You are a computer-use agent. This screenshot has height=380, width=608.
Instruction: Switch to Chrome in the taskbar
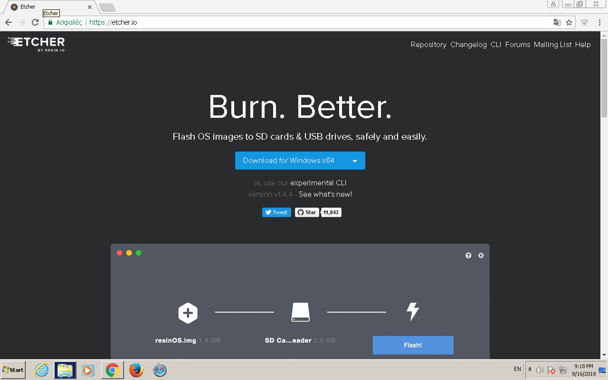(113, 370)
